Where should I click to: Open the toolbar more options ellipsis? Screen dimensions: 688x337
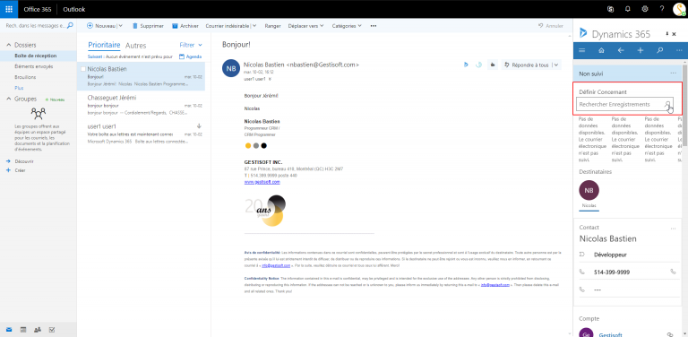(374, 26)
